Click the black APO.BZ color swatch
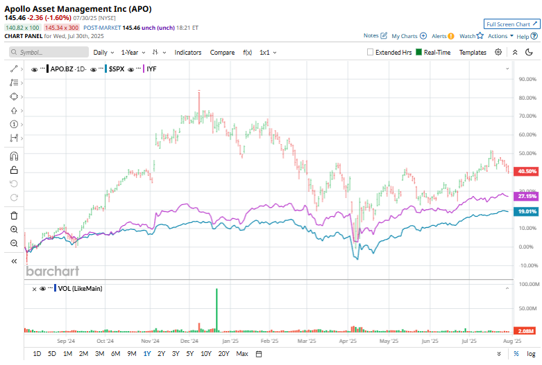The height and width of the screenshot is (365, 542). pyautogui.click(x=48, y=69)
